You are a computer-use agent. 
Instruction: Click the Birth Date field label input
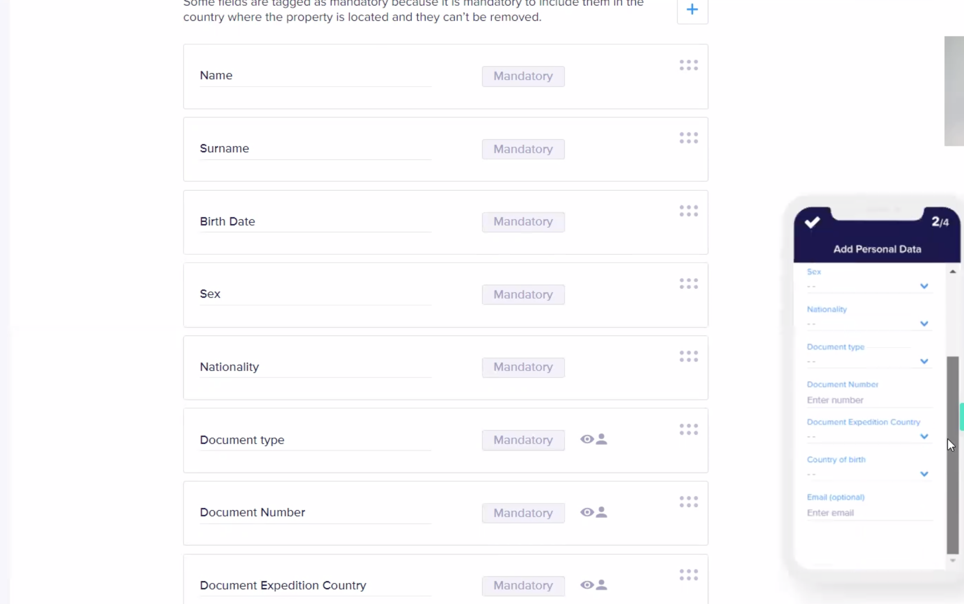click(x=315, y=221)
